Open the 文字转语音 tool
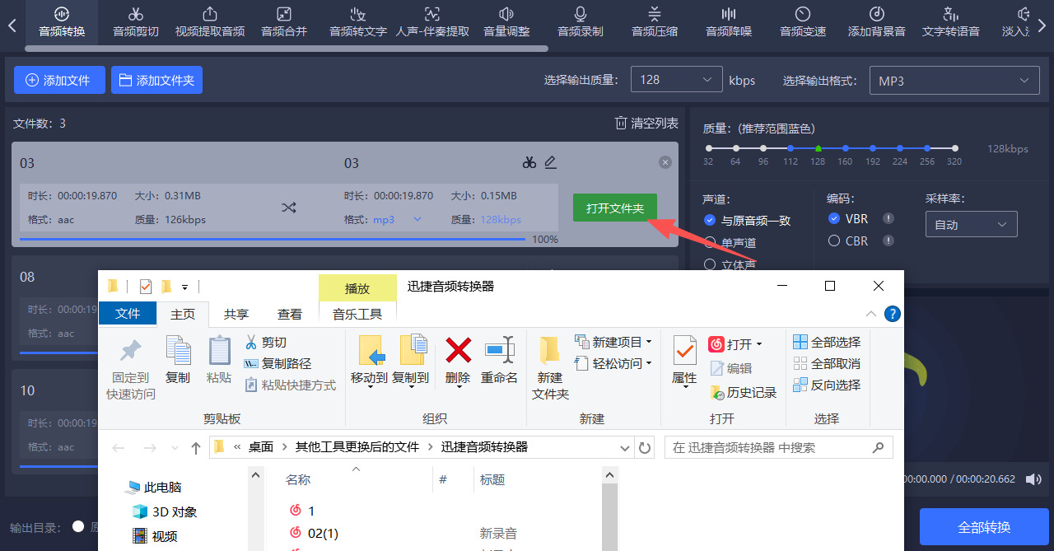 951,22
